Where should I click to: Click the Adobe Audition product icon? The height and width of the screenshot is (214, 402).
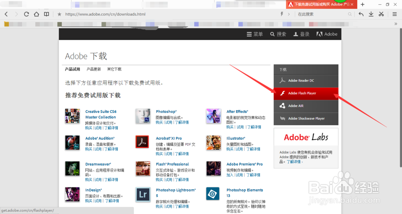[72, 143]
